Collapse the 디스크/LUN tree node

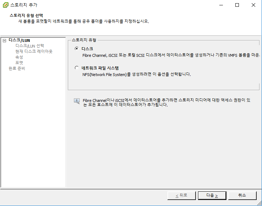tap(4, 41)
